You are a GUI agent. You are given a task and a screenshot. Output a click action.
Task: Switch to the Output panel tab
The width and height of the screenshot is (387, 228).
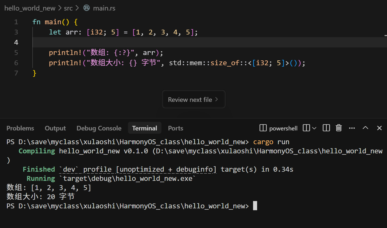coord(55,128)
